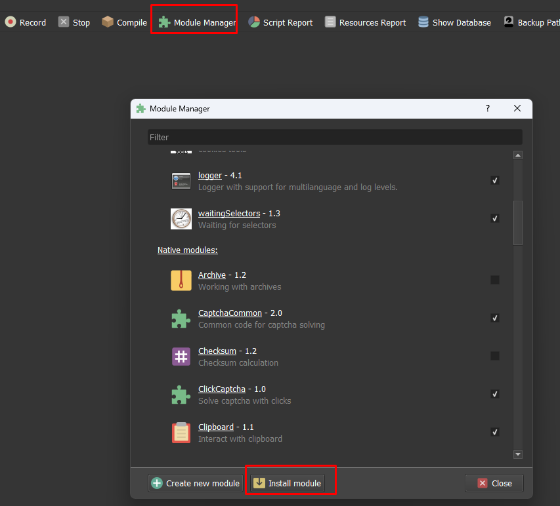Click Create new module button
The image size is (560, 506).
point(196,484)
